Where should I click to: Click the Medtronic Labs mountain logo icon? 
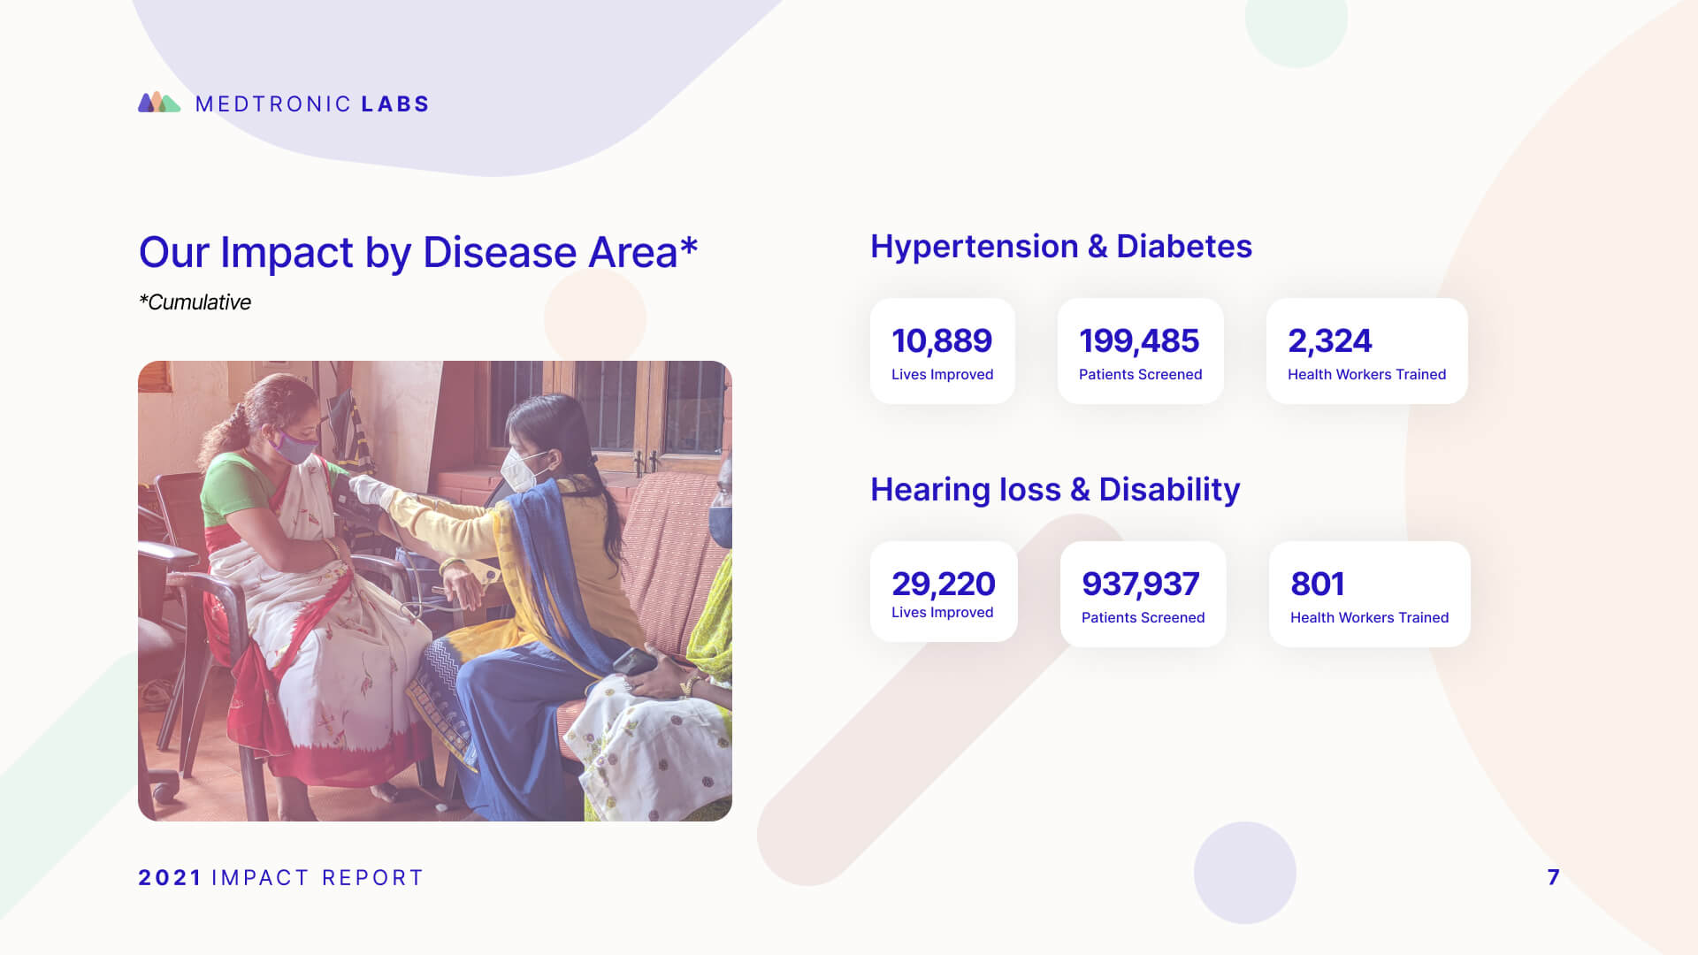click(159, 103)
